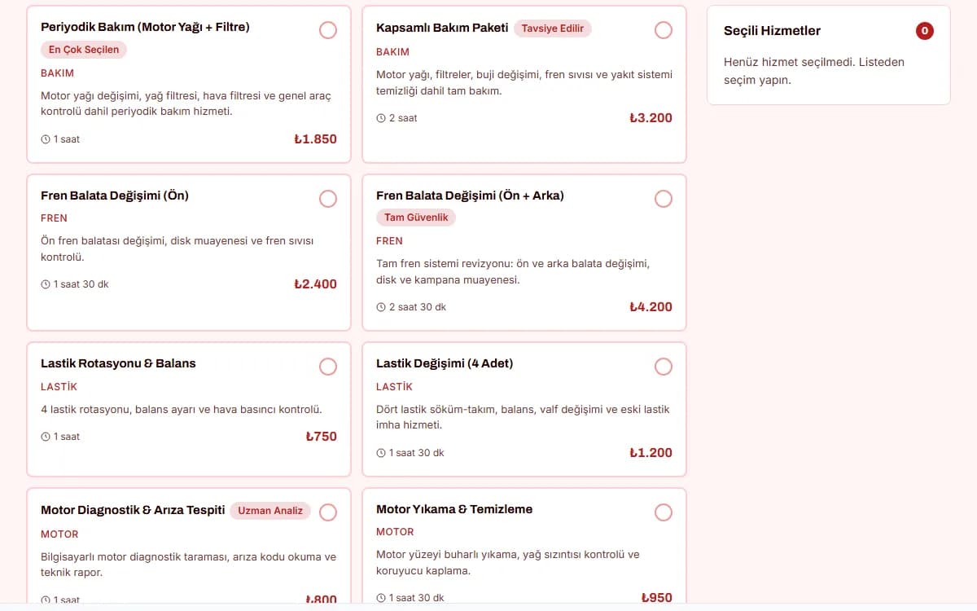Select Motor Yıkama & Temizleme radio button
This screenshot has height=611, width=977.
tap(664, 512)
